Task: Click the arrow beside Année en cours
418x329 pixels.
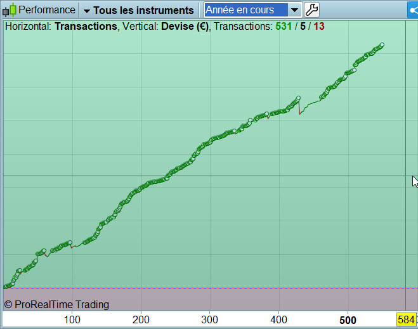Action: [294, 10]
